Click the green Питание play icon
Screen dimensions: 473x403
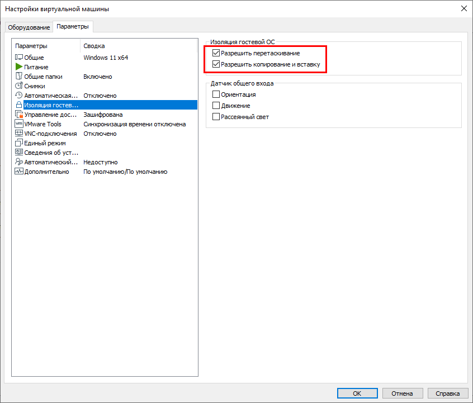[18, 67]
